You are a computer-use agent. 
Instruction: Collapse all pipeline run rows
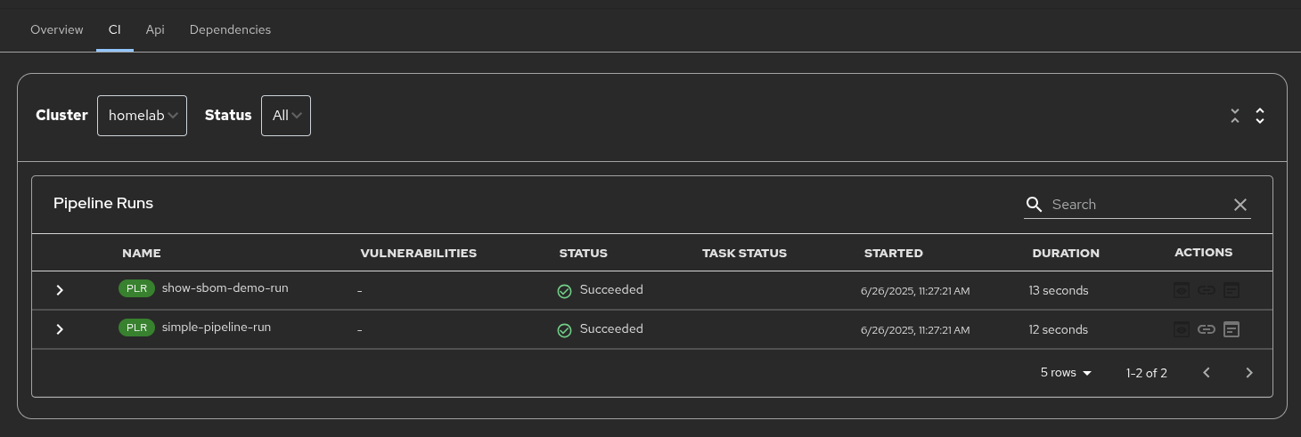tap(1235, 116)
